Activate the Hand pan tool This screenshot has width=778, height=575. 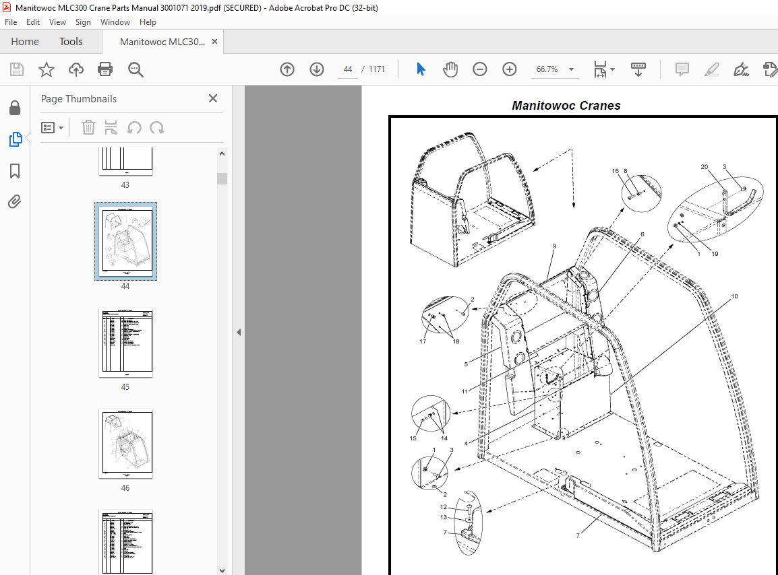450,69
